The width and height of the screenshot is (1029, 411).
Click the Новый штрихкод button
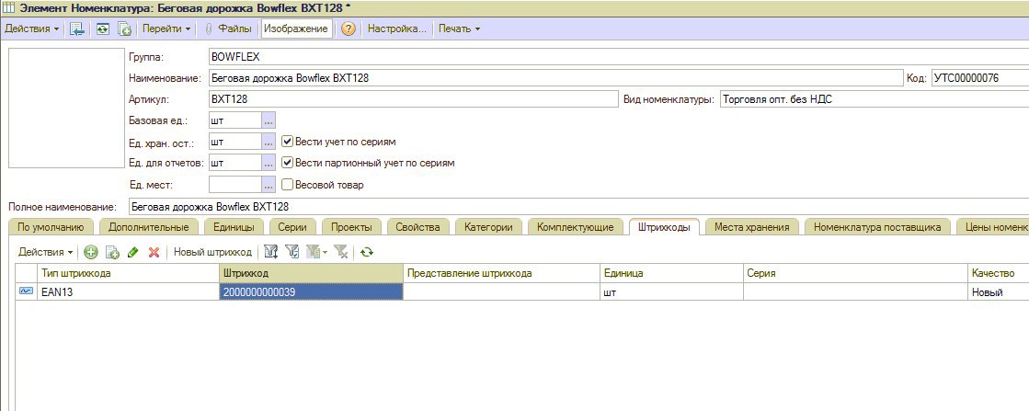pos(212,252)
